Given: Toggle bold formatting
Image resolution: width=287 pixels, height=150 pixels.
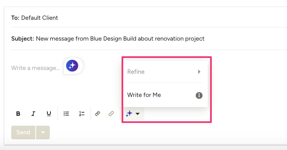Looking at the screenshot, I should coord(18,114).
